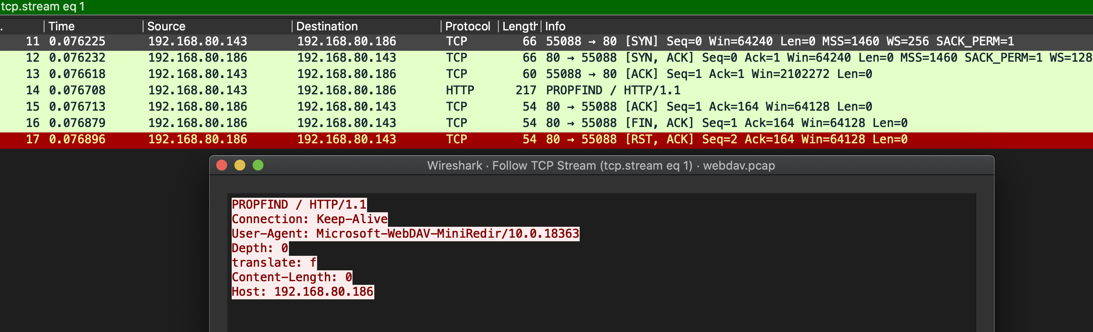The image size is (1093, 332).
Task: Sort packets by the Protocol column header
Action: pyautogui.click(x=468, y=26)
